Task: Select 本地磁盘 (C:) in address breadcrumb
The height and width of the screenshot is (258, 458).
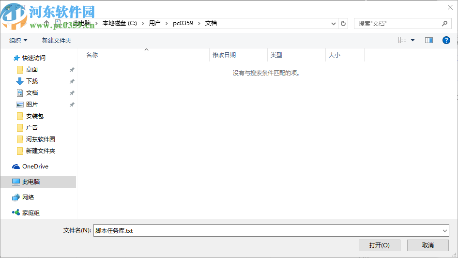Action: pos(120,23)
